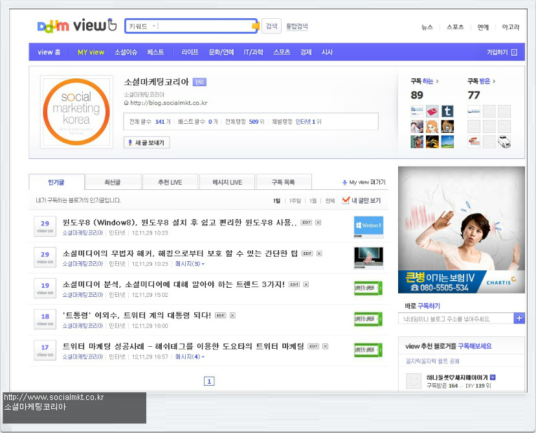Remove the 윈도우8 (Window8) post with its X icon
Image resolution: width=536 pixels, height=433 pixels.
point(318,222)
